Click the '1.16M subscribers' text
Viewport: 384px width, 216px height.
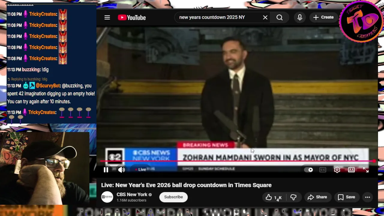(x=131, y=200)
